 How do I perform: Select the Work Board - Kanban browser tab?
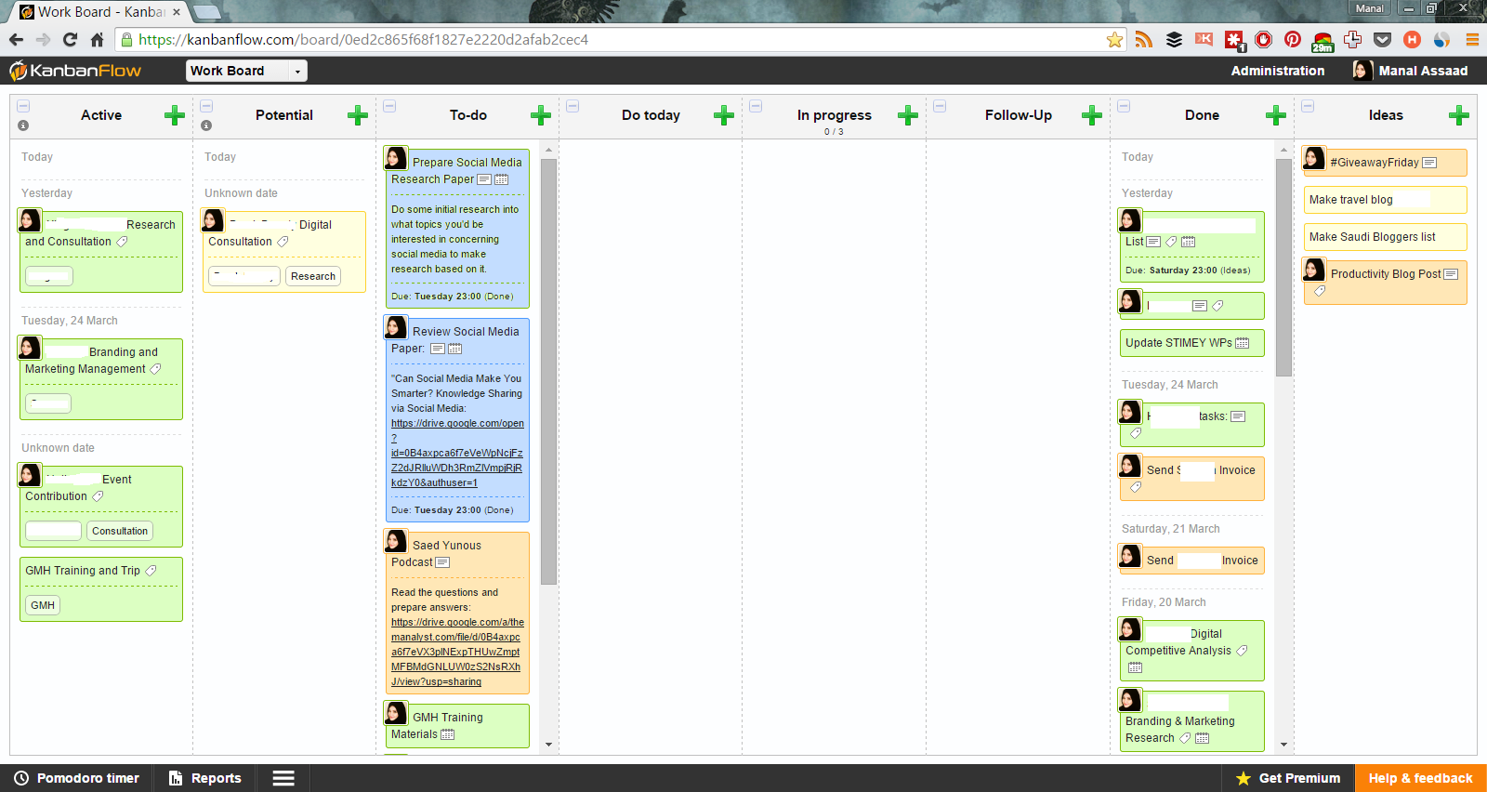(x=100, y=12)
